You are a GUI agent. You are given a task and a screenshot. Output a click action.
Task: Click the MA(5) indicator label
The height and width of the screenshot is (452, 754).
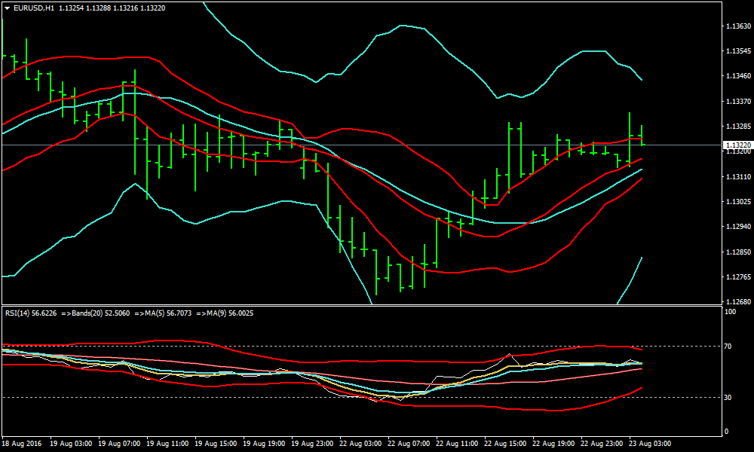152,312
